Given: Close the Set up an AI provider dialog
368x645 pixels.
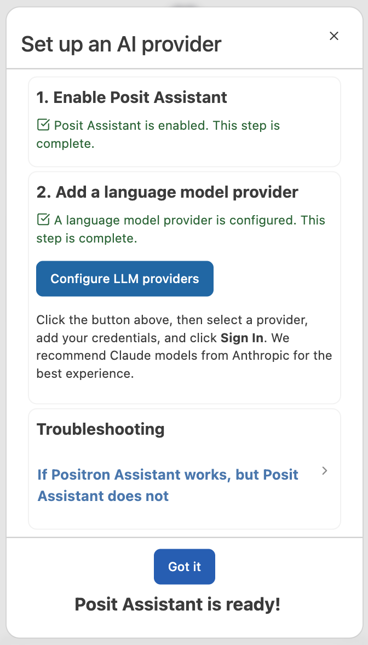Looking at the screenshot, I should (334, 36).
